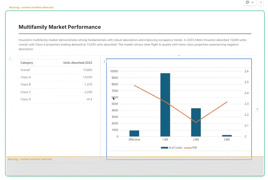Select the 1 BR bar in chart

pos(165,104)
